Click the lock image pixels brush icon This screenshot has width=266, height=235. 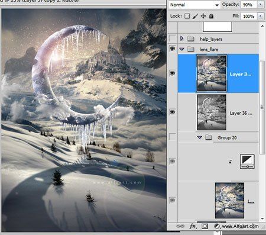[x=195, y=16]
